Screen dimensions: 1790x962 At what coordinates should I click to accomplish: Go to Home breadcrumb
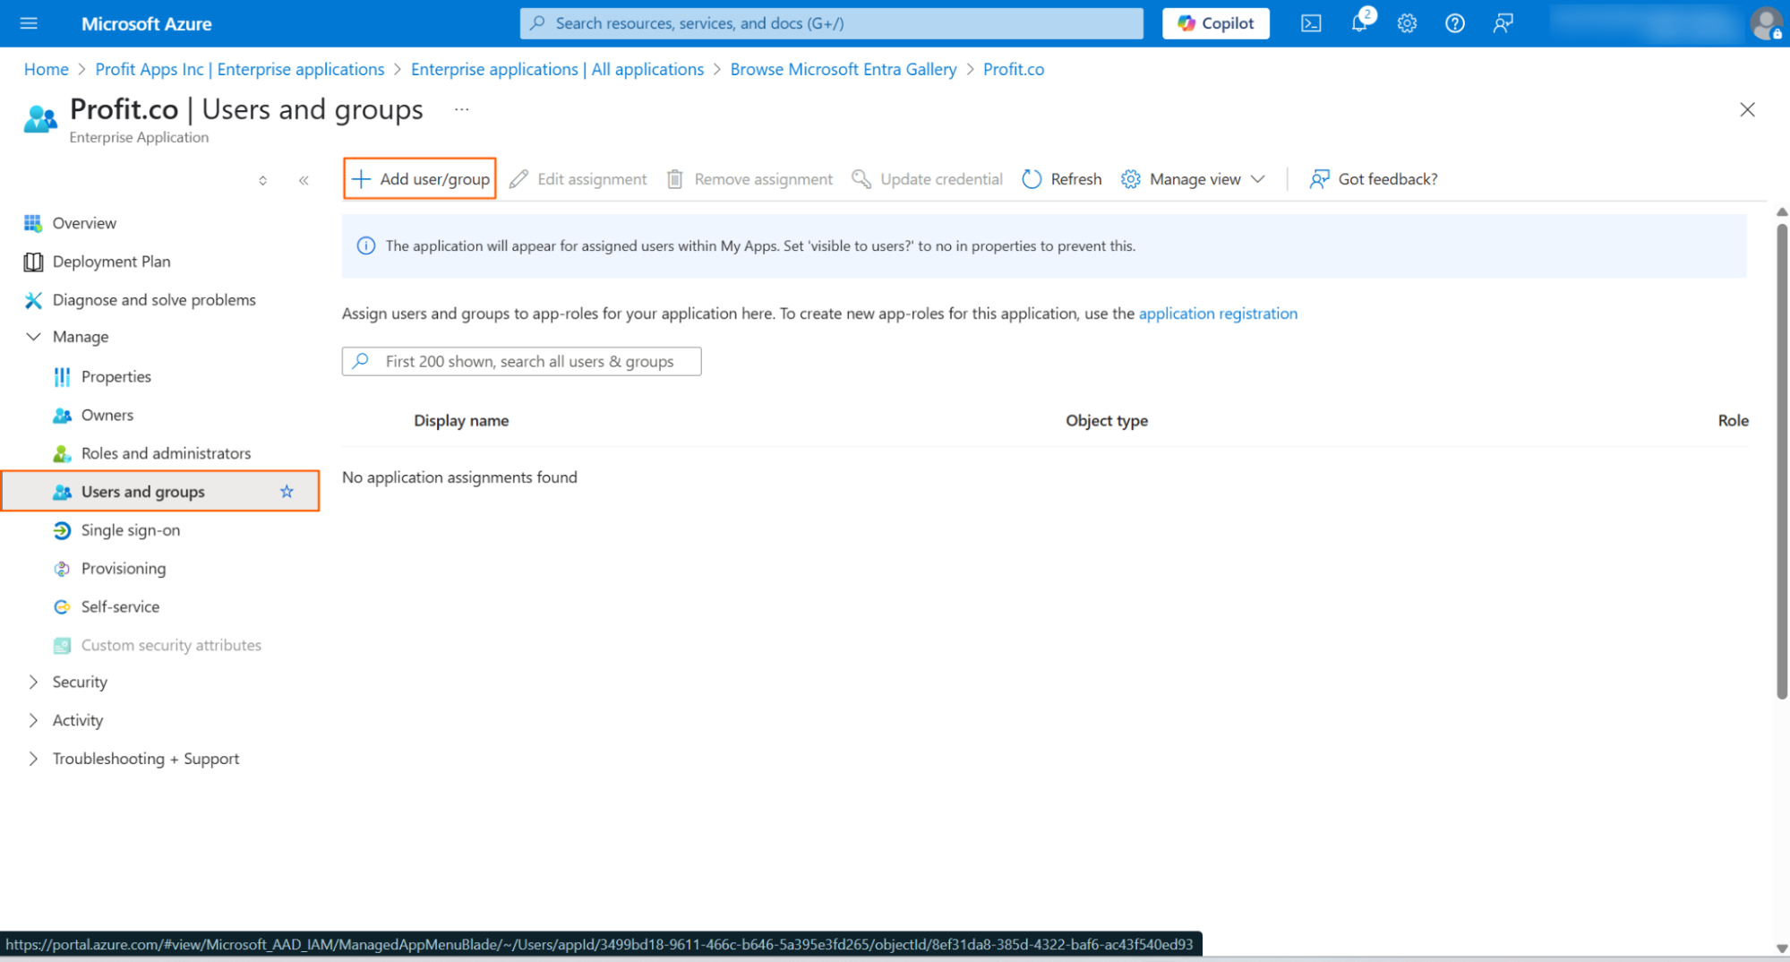coord(47,69)
